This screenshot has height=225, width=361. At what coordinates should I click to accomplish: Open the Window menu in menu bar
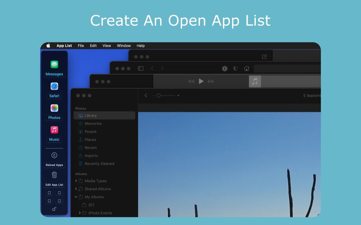(124, 46)
